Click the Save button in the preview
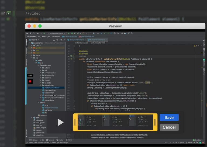Screen dimensions: 207x147 pyautogui.click(x=169, y=117)
